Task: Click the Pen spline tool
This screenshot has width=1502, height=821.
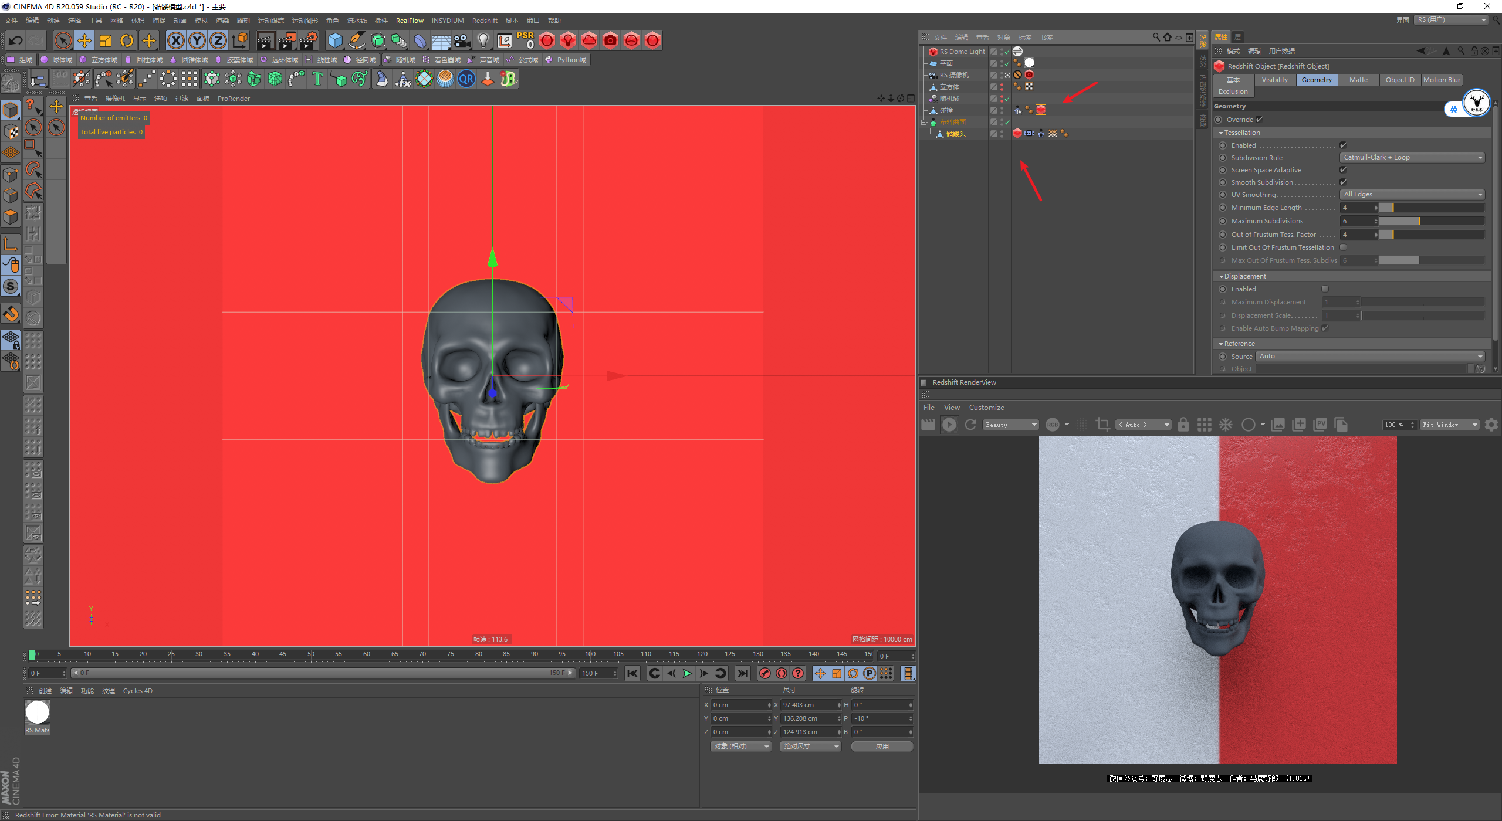Action: click(x=356, y=40)
